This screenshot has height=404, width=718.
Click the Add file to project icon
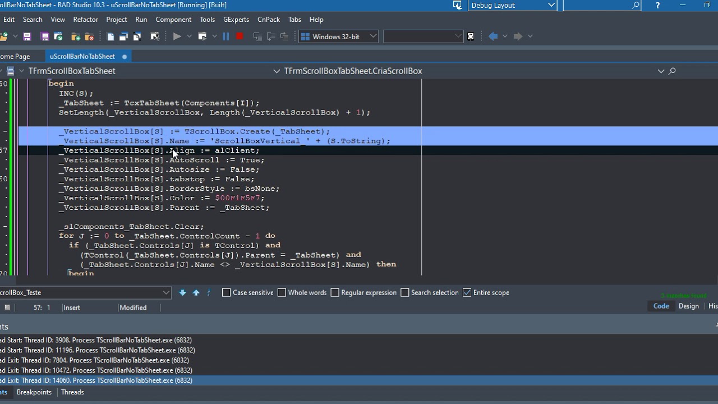[x=76, y=36]
